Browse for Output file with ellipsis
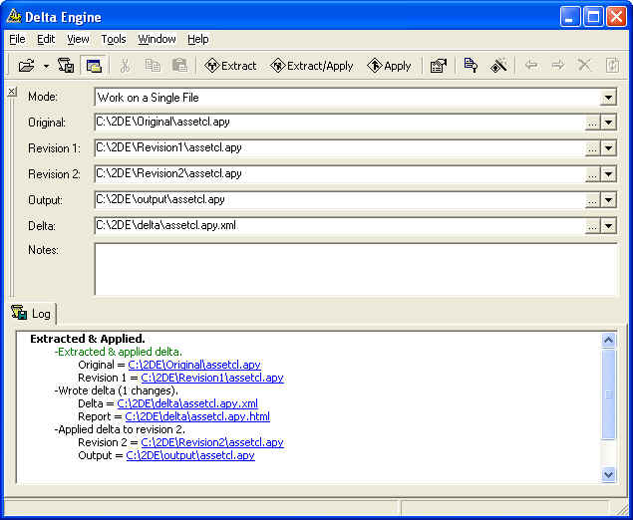The height and width of the screenshot is (520, 633). point(592,200)
